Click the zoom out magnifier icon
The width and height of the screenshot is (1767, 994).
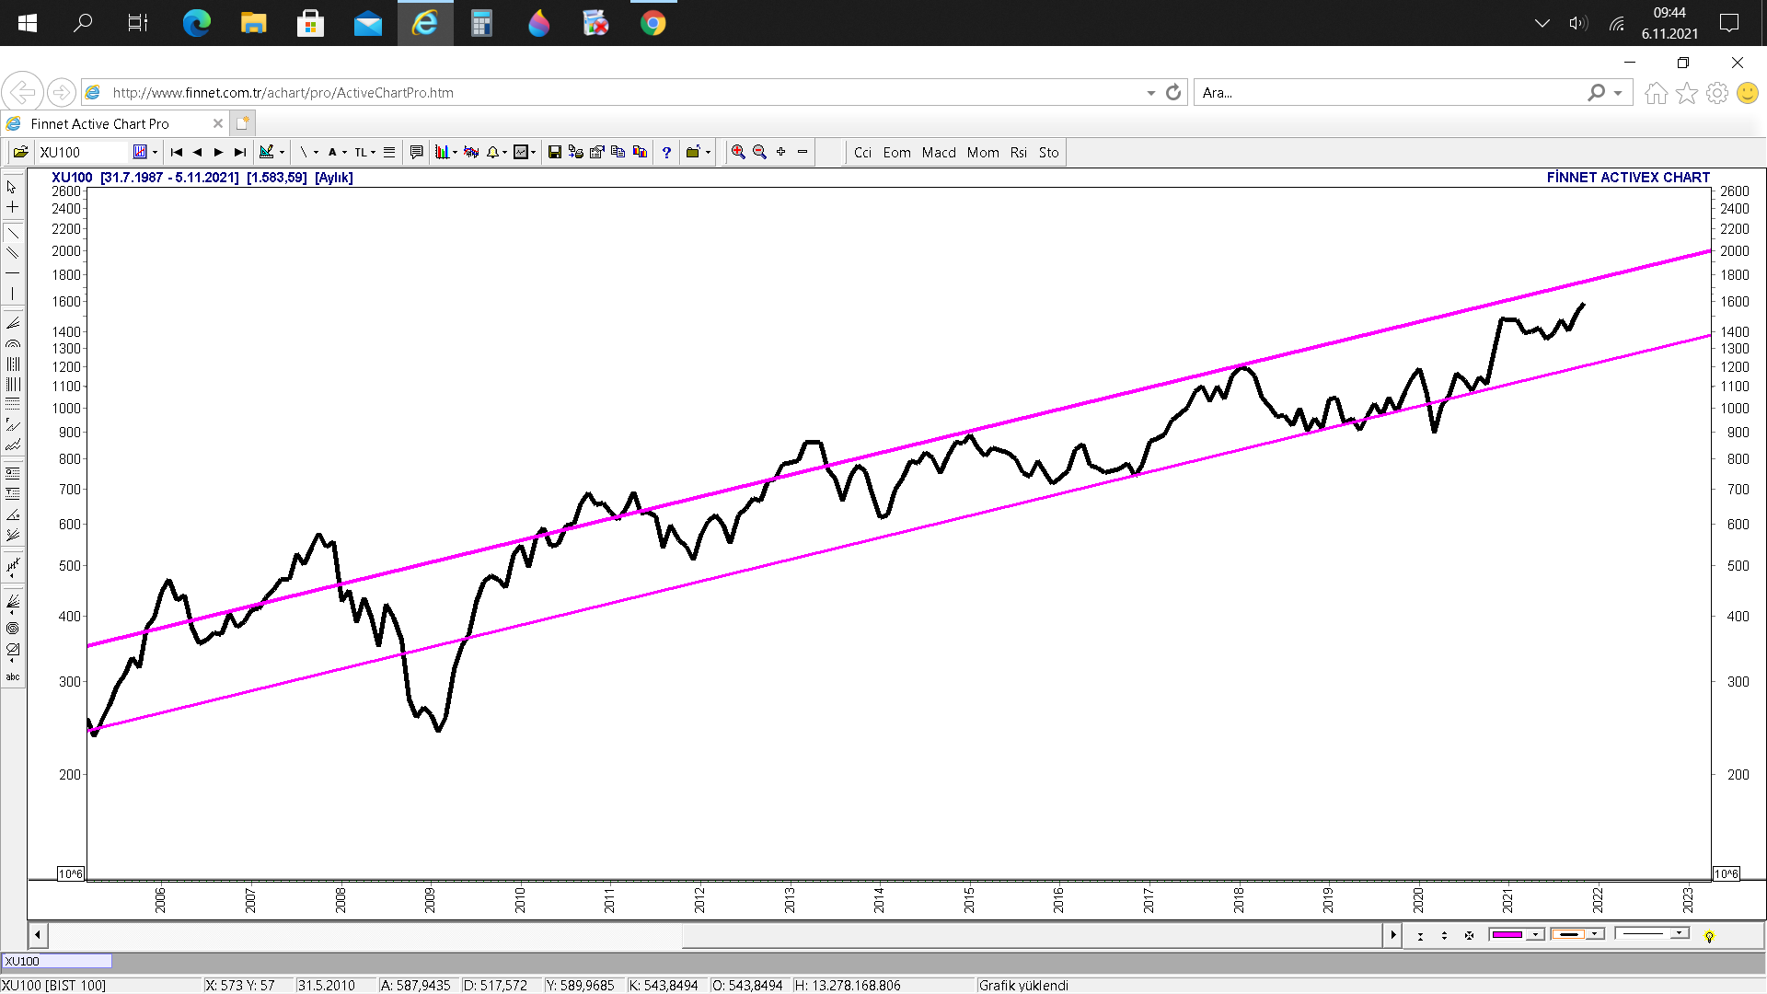[x=760, y=152]
